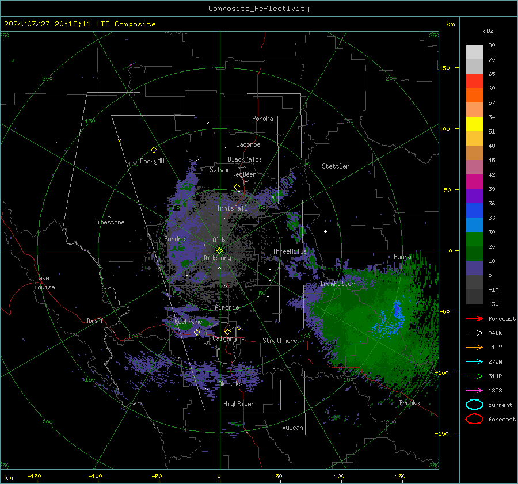518x484 pixels.
Task: Click the Okotoks city label
Action: 230,384
